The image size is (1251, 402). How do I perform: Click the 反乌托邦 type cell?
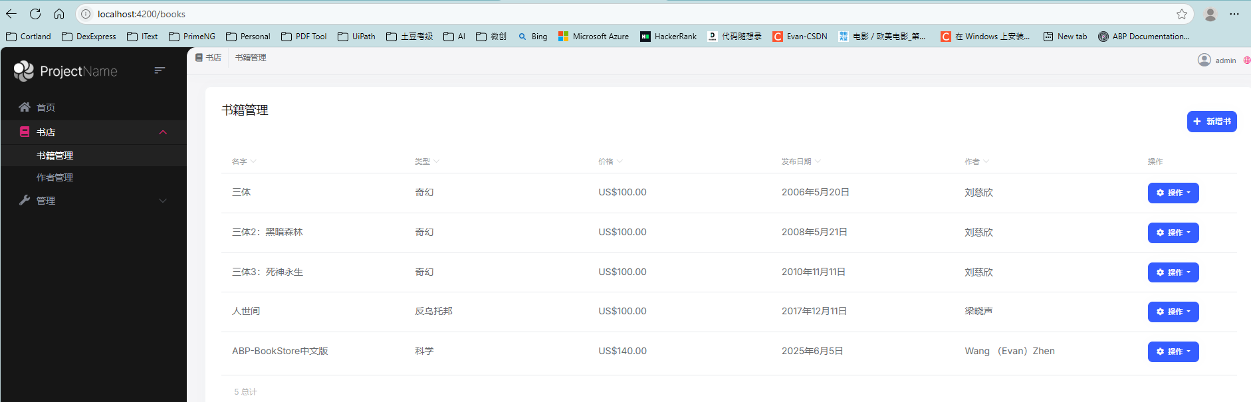pyautogui.click(x=433, y=311)
